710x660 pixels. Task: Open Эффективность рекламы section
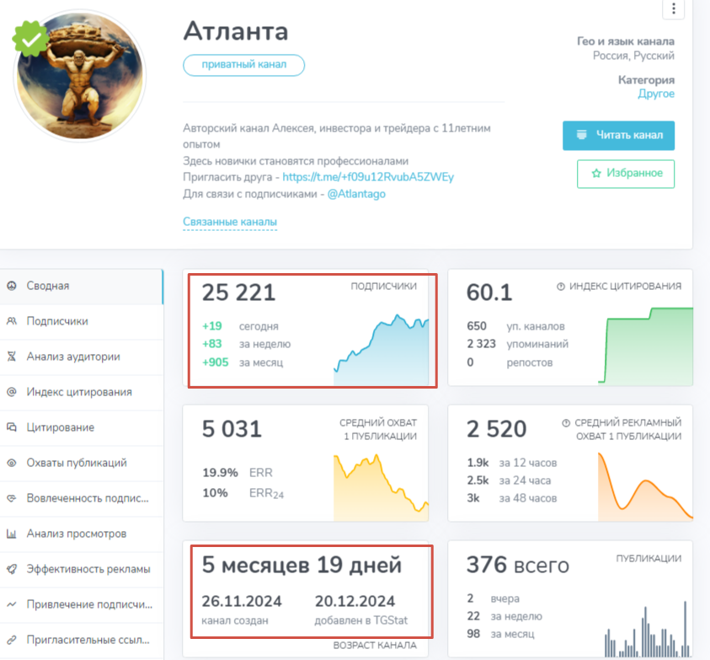[x=82, y=569]
